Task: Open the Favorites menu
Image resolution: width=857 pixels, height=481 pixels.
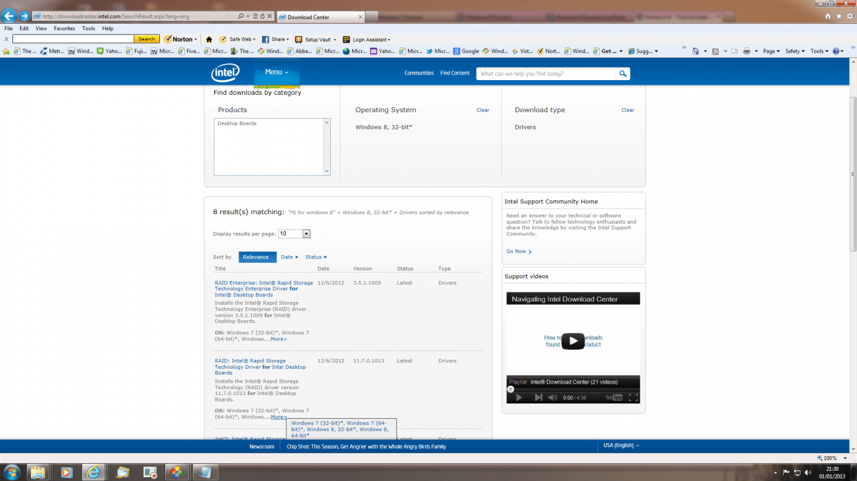Action: coord(64,29)
